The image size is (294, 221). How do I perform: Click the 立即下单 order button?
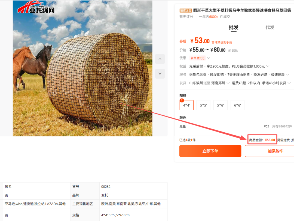(x=210, y=151)
